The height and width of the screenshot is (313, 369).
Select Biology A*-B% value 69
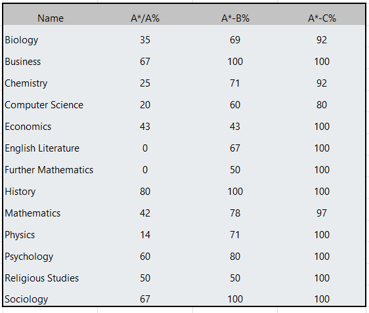235,40
